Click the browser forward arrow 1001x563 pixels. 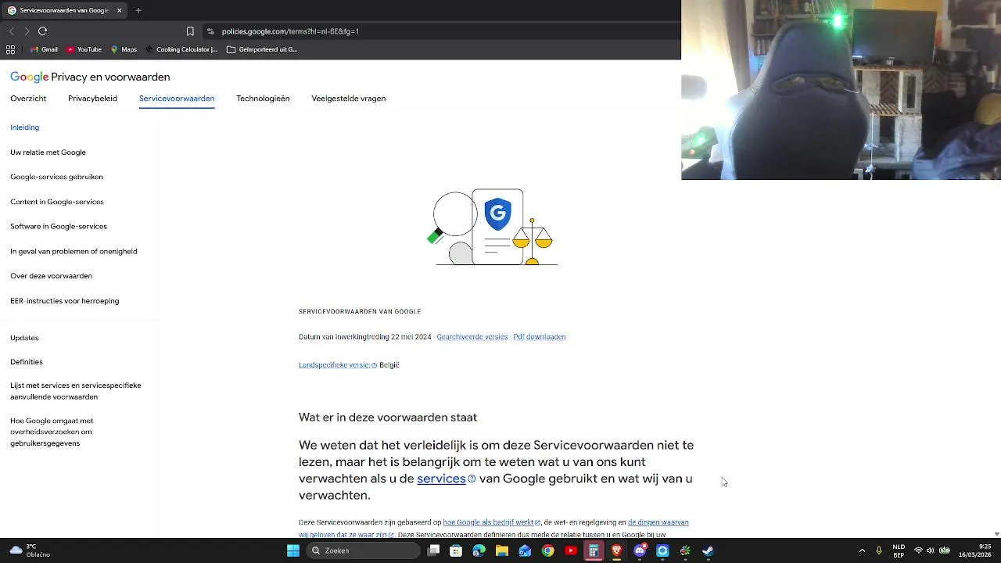[x=27, y=31]
